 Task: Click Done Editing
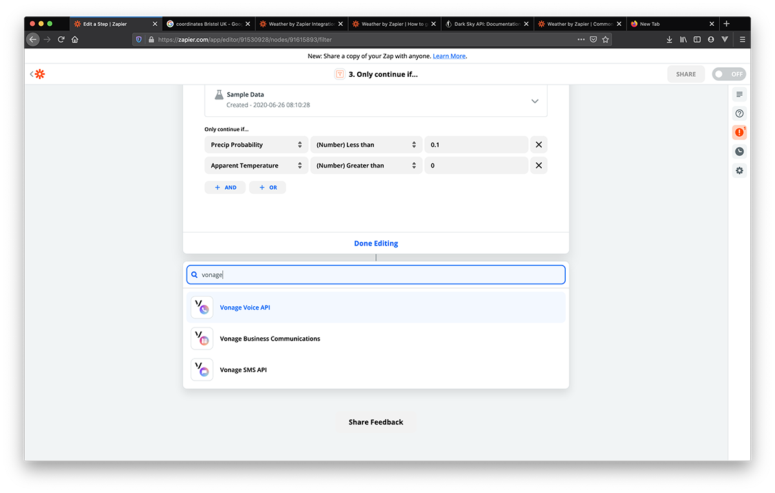pyautogui.click(x=376, y=244)
